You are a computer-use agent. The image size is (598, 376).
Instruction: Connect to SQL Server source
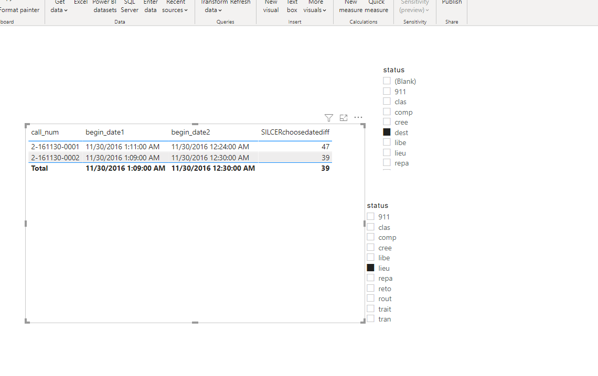coord(130,6)
